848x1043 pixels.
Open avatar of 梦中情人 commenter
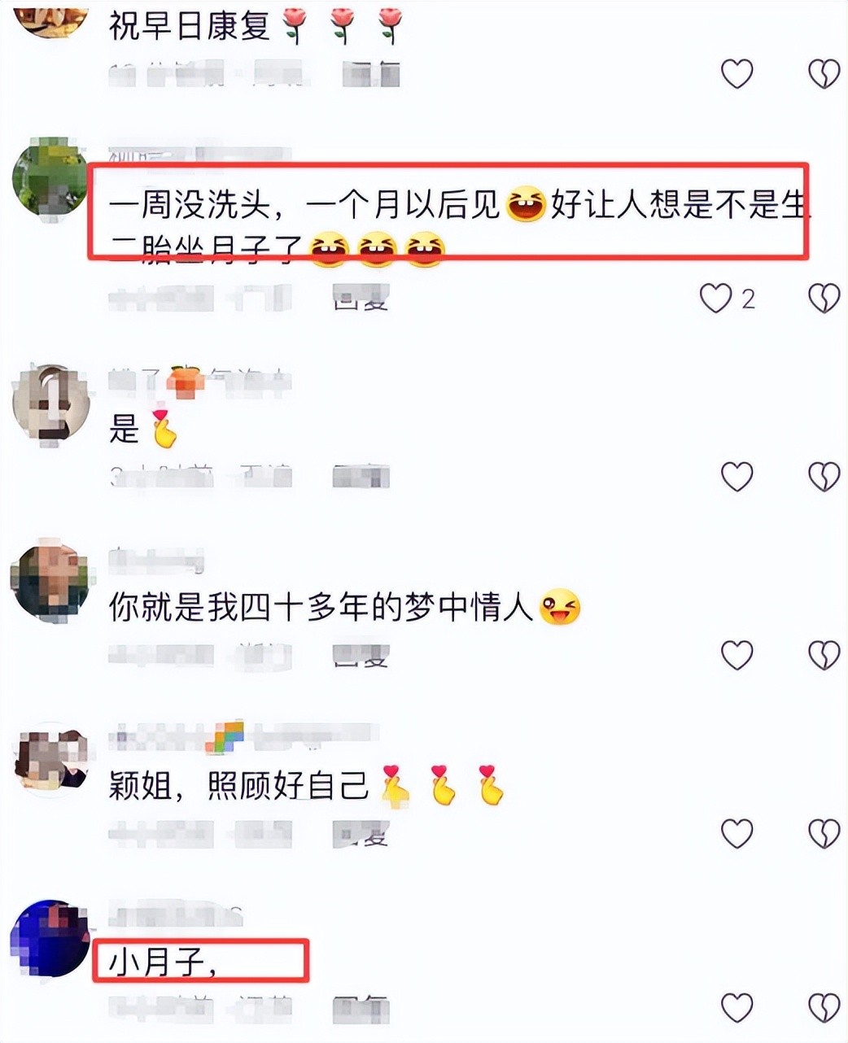pyautogui.click(x=50, y=579)
